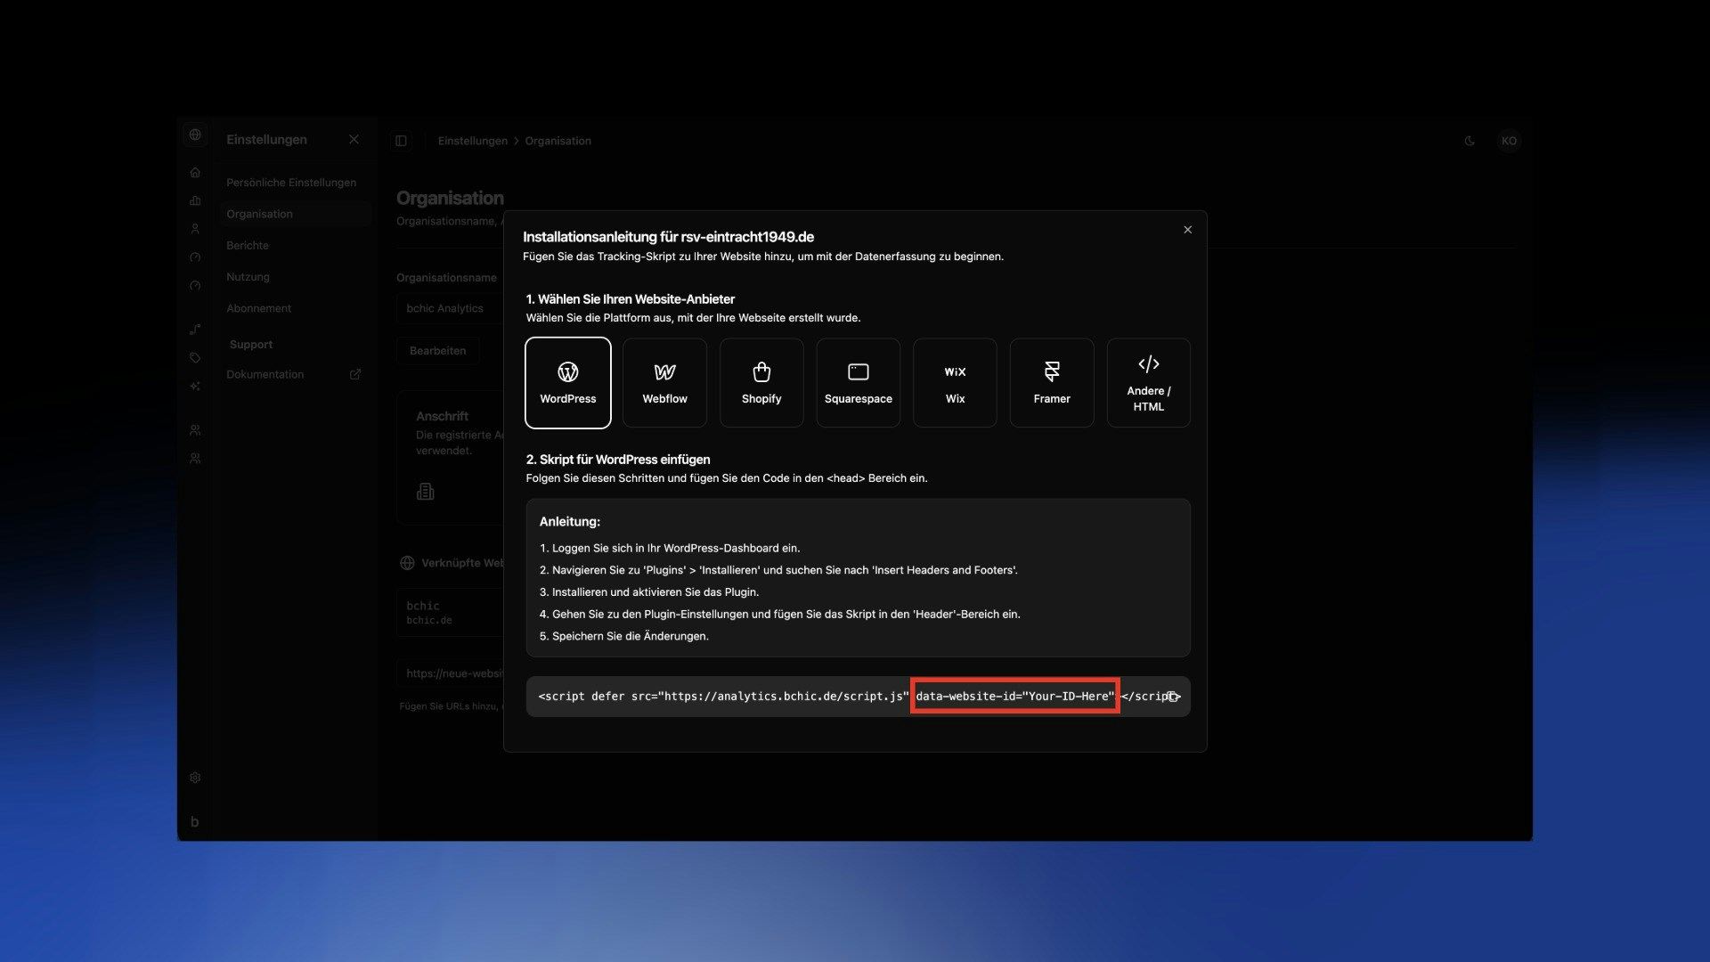Select the Wix platform icon
The height and width of the screenshot is (962, 1710).
pos(955,382)
